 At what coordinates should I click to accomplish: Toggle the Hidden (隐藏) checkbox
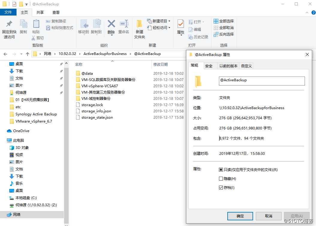(x=221, y=178)
